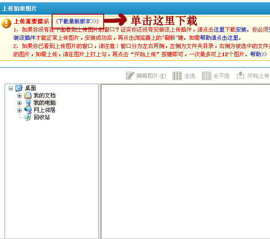Expand the 我的电脑 tree node
The height and width of the screenshot is (239, 270).
pos(19,103)
